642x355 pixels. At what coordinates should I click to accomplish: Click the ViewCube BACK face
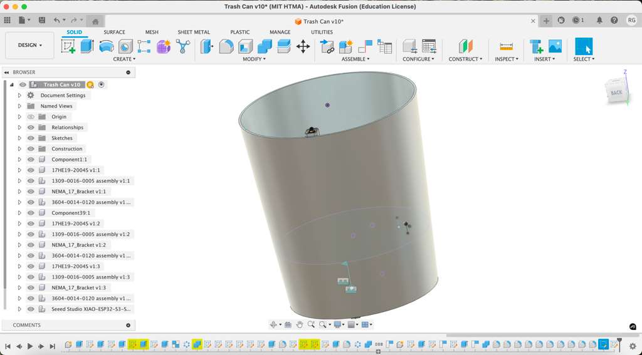(x=616, y=93)
